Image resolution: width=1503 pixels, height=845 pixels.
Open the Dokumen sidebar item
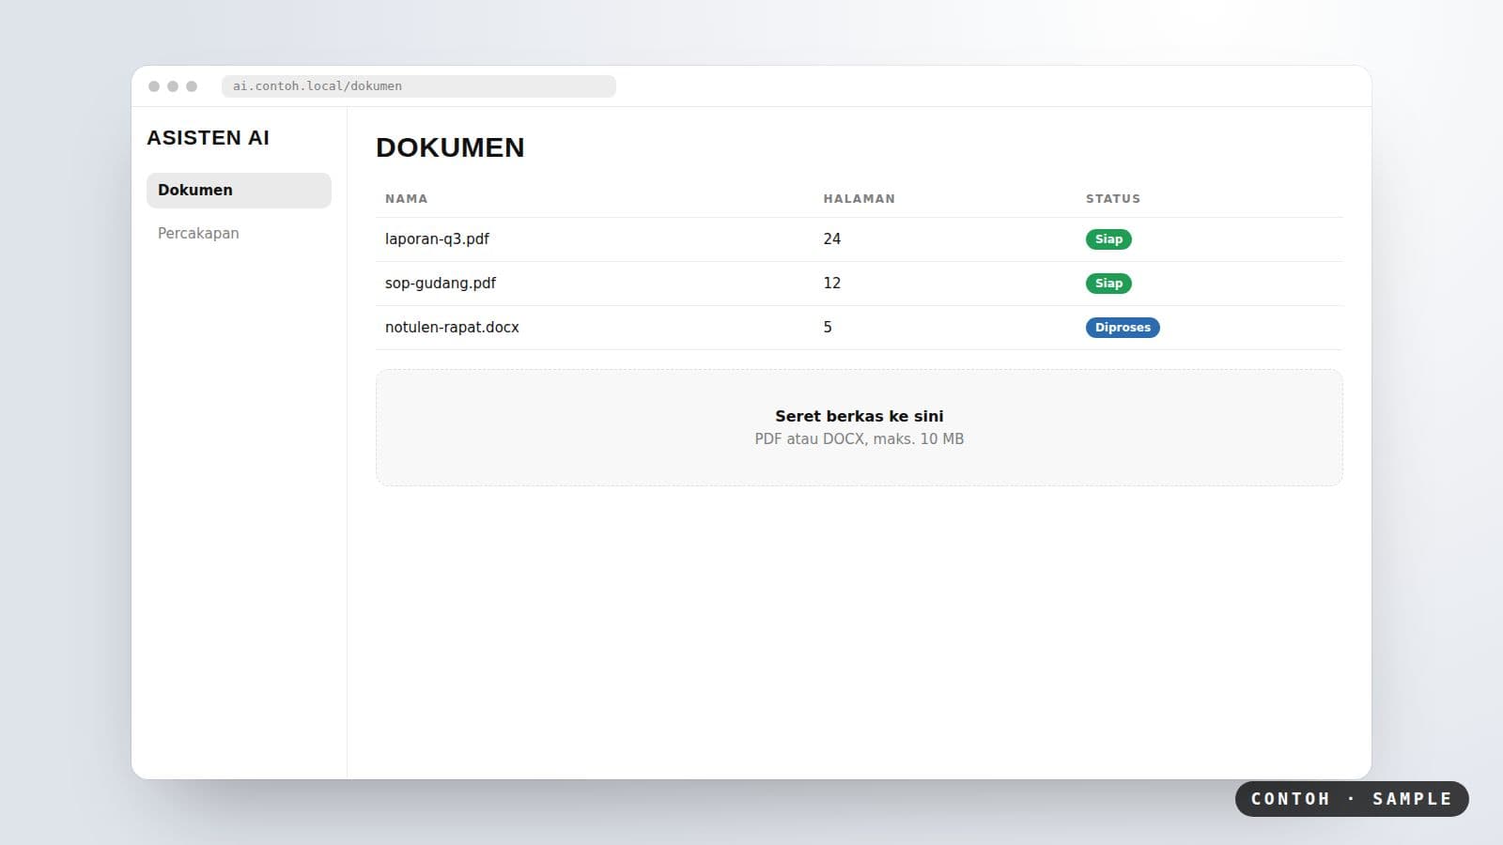239,190
